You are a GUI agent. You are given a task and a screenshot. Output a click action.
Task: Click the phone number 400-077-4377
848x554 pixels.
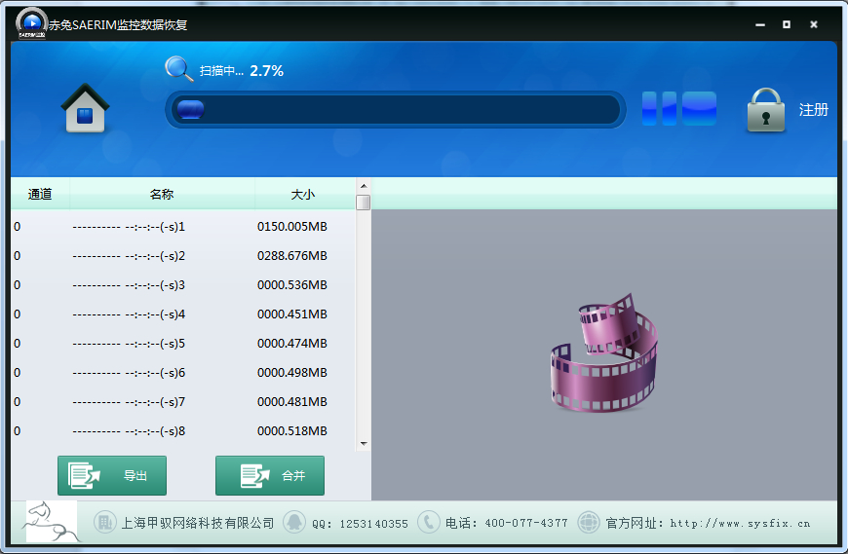click(526, 523)
